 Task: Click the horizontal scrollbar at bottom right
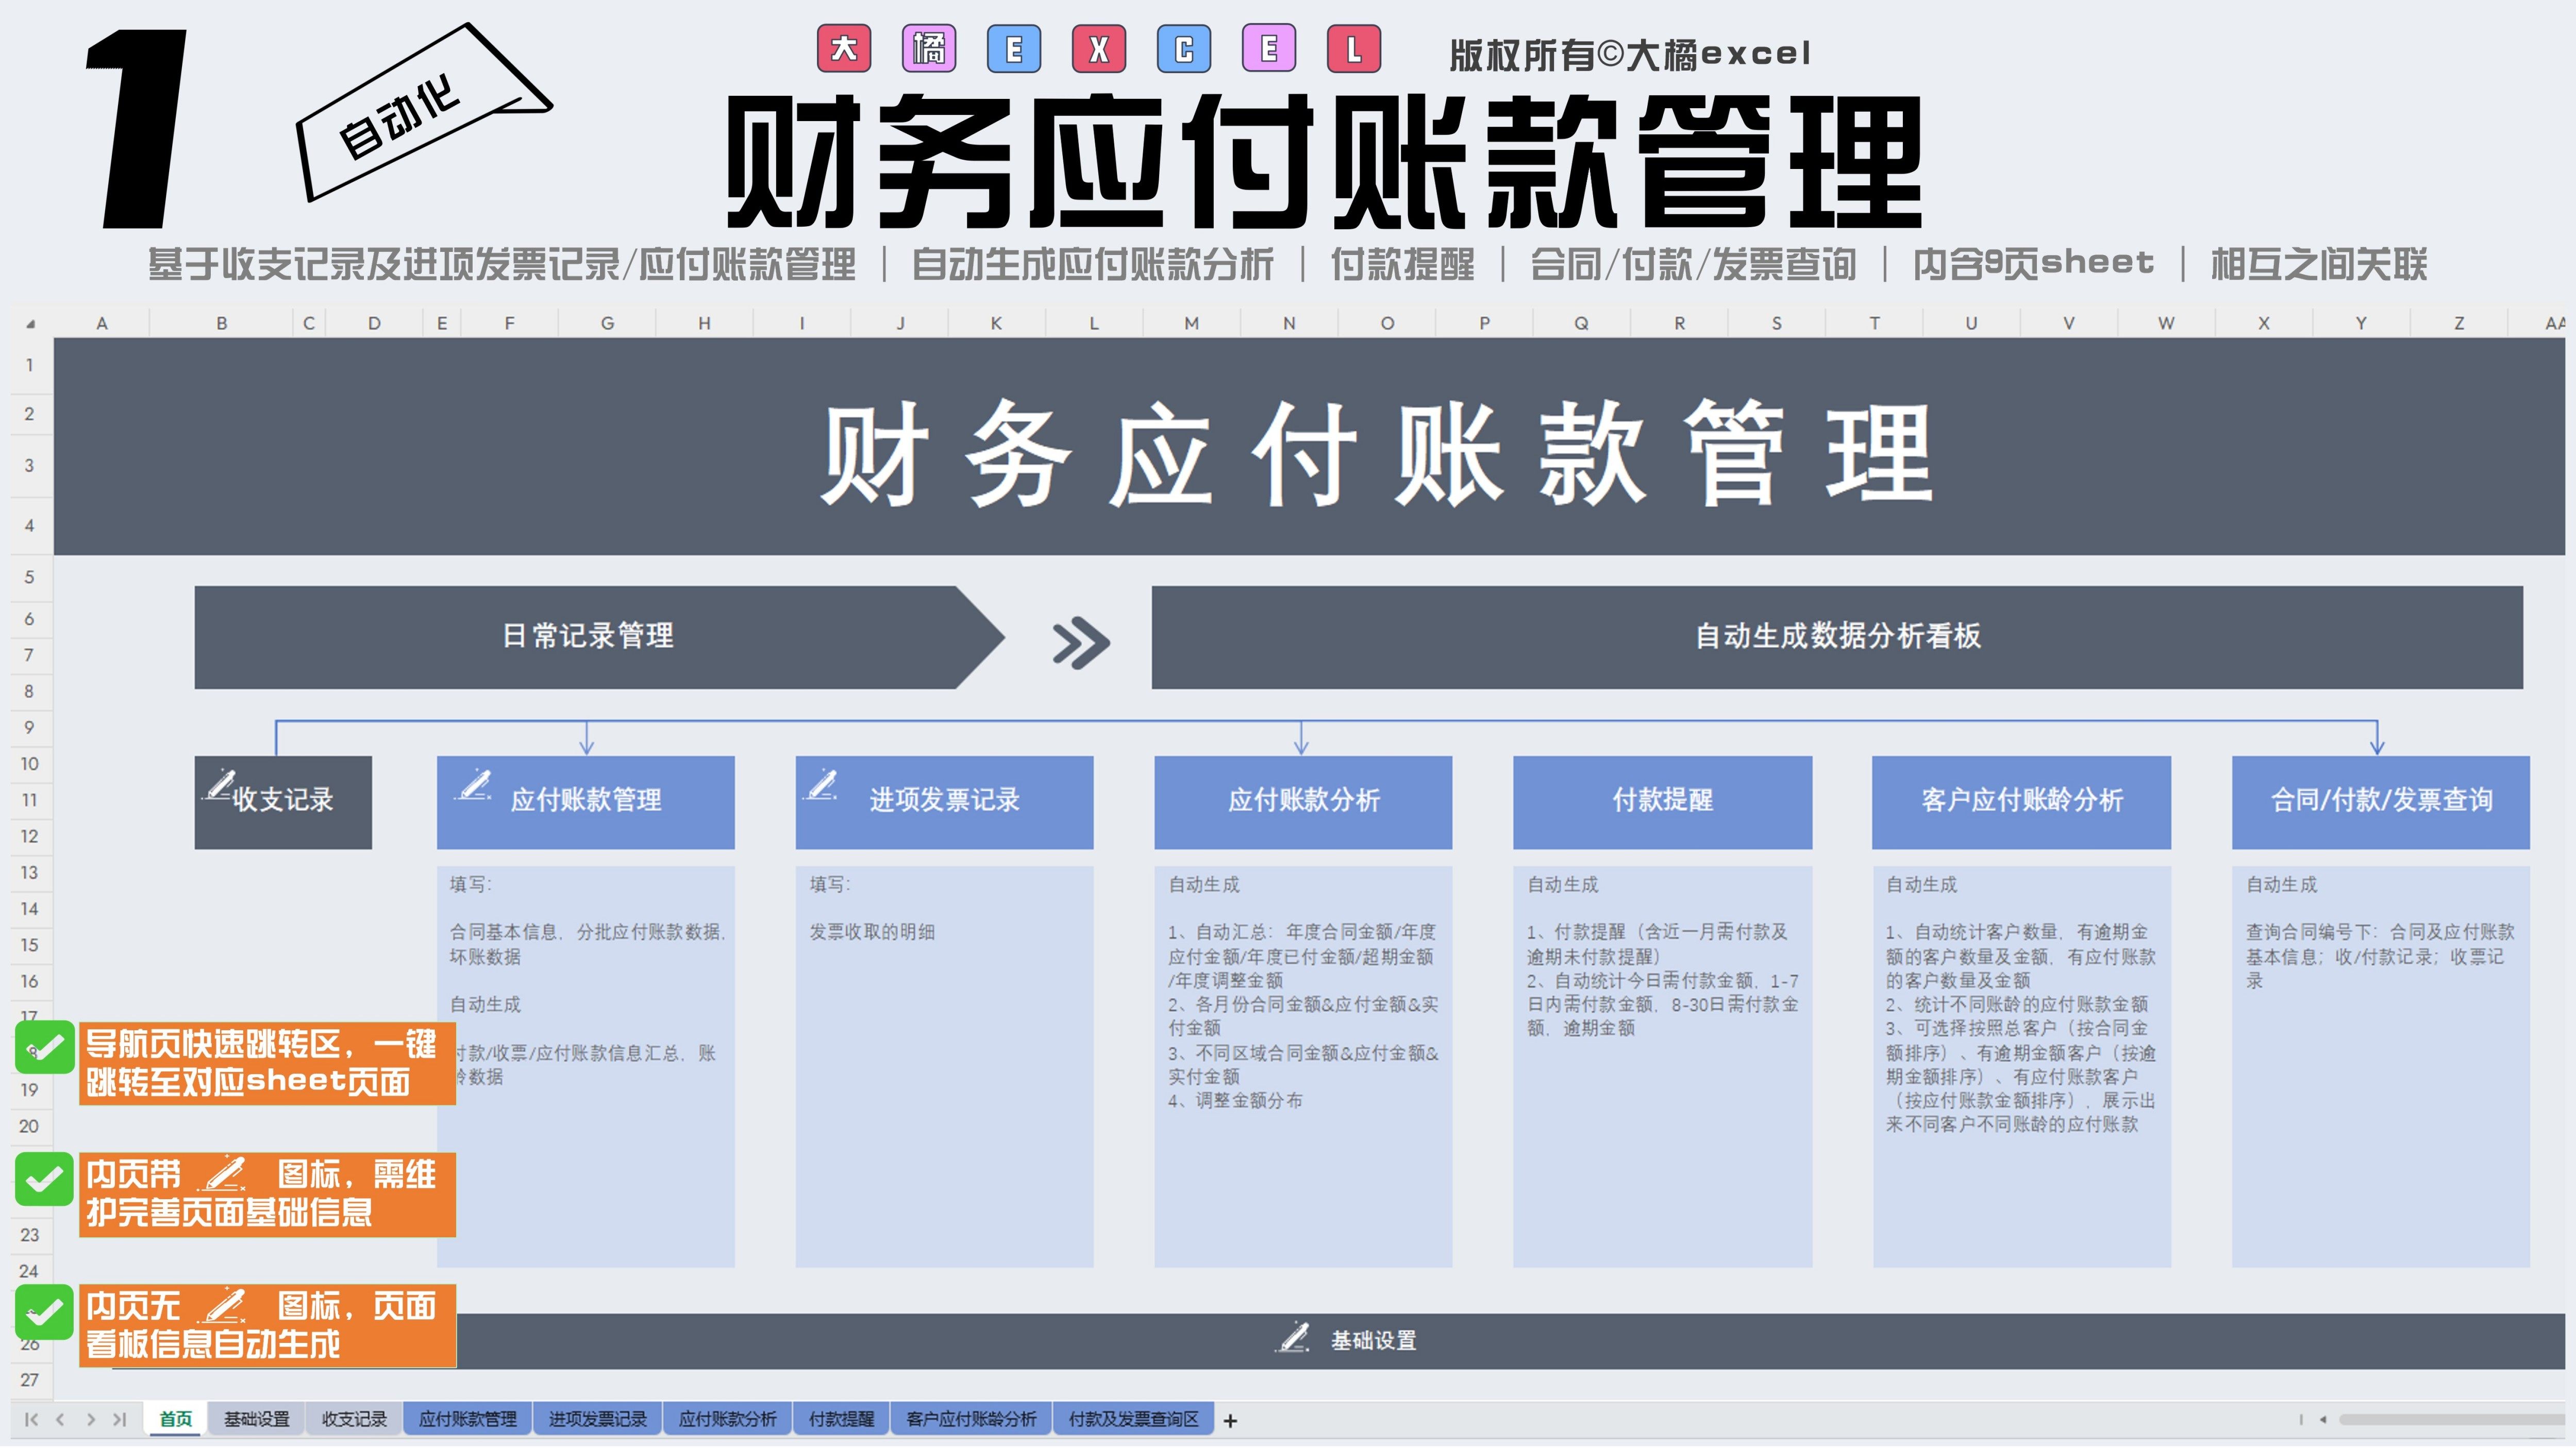pos(2450,1419)
